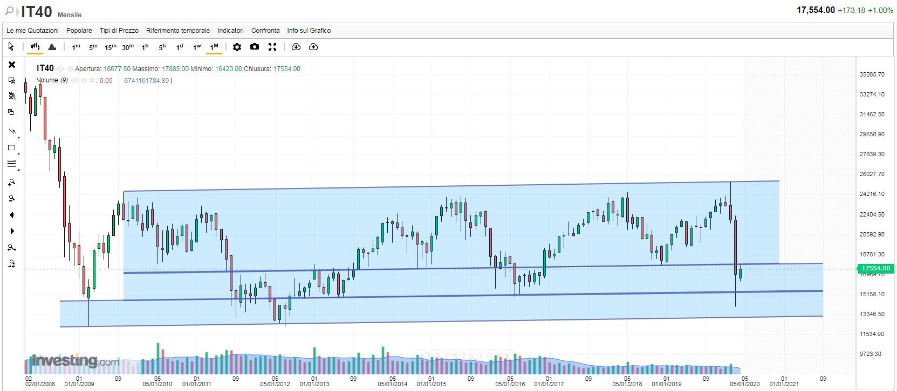
Task: Open Le mie Quotazioni menu
Action: coord(32,31)
